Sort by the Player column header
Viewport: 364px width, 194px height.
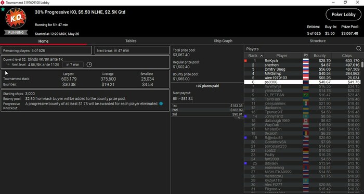pyautogui.click(x=282, y=56)
